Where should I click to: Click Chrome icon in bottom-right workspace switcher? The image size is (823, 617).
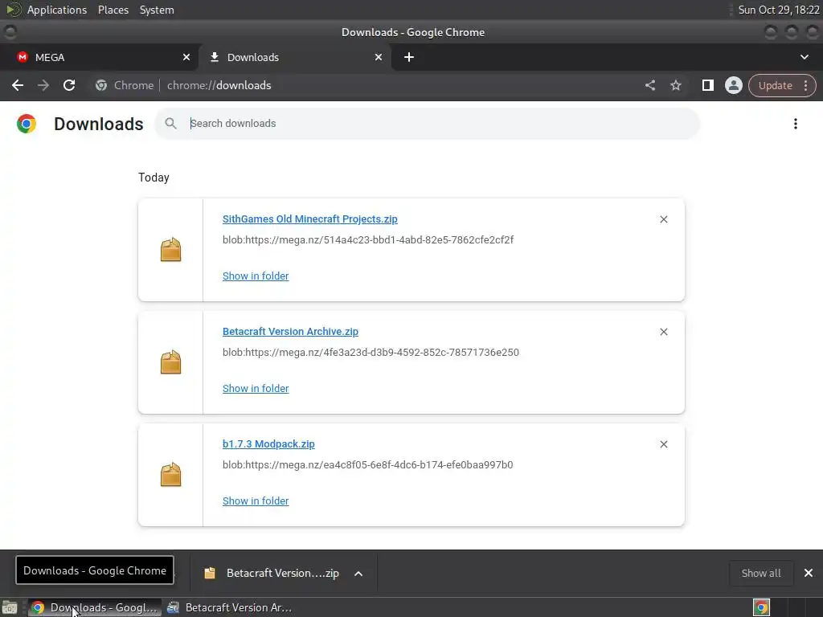pos(761,607)
